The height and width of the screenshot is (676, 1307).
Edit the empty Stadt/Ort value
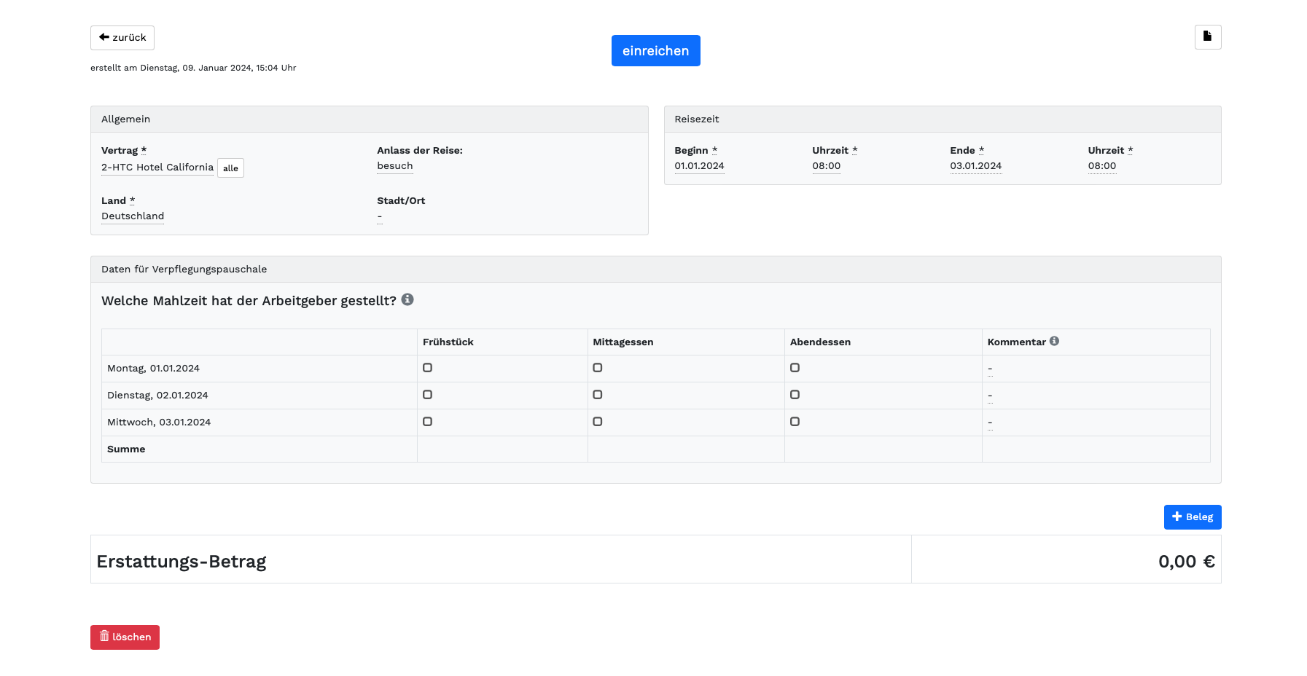(380, 216)
